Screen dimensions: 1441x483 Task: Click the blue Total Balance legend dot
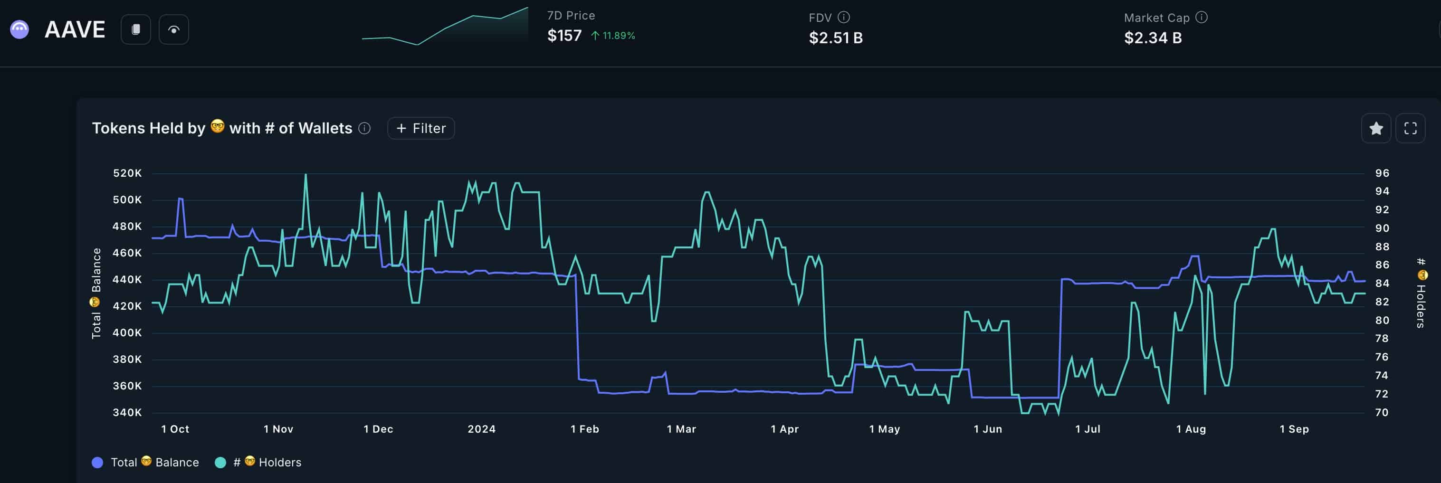tap(97, 462)
